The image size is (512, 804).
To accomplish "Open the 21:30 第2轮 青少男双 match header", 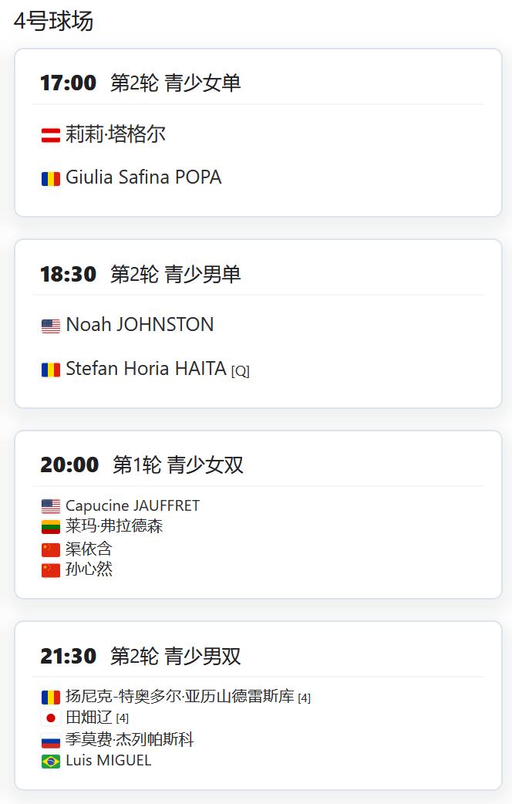I will 140,657.
